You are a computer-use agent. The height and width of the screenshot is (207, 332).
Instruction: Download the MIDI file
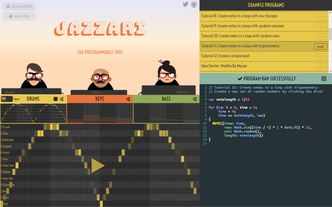(x=19, y=6)
